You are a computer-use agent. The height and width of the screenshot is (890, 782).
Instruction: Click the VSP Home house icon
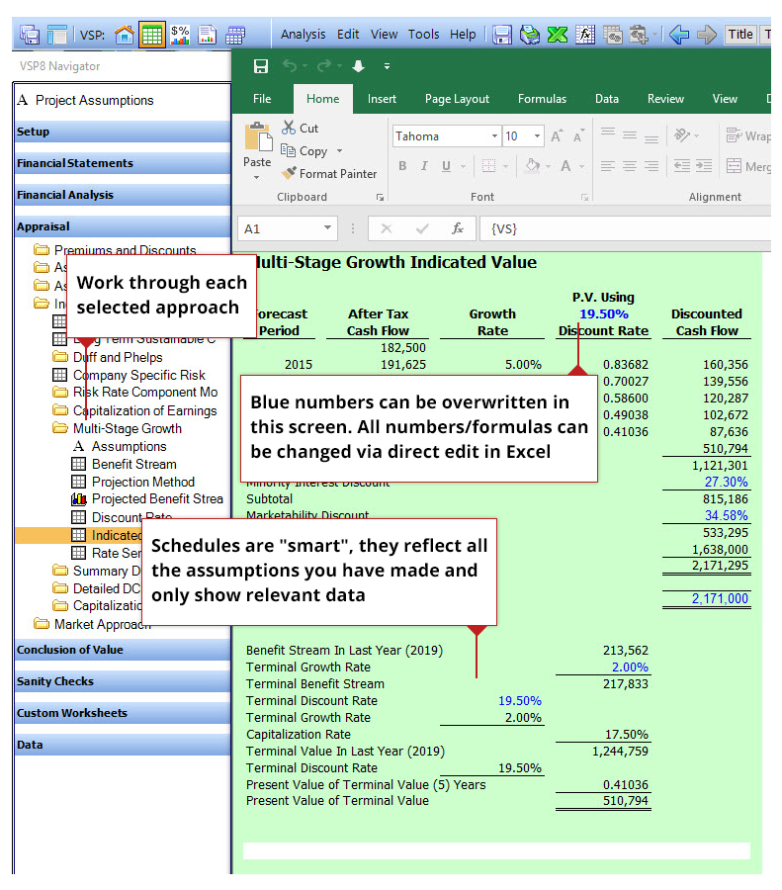[125, 36]
